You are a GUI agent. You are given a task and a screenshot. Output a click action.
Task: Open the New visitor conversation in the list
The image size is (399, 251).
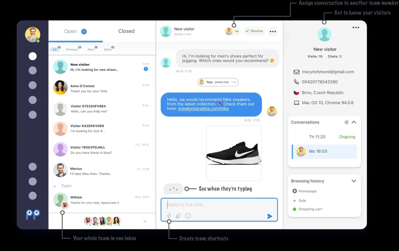(x=102, y=67)
